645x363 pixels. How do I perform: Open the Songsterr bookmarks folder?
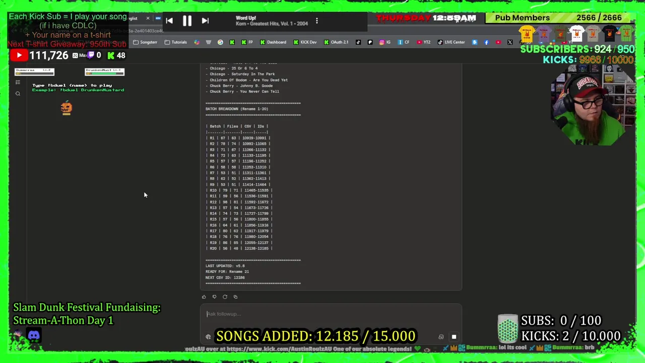(145, 42)
